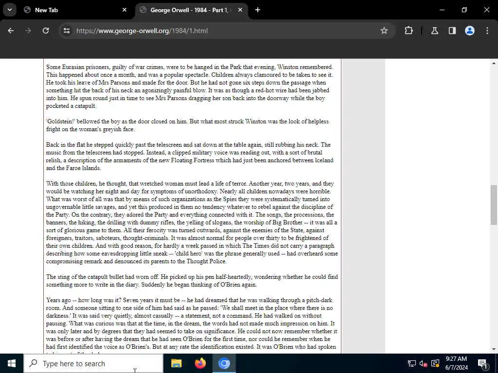
Task: Open the notification center icon
Action: click(482, 363)
